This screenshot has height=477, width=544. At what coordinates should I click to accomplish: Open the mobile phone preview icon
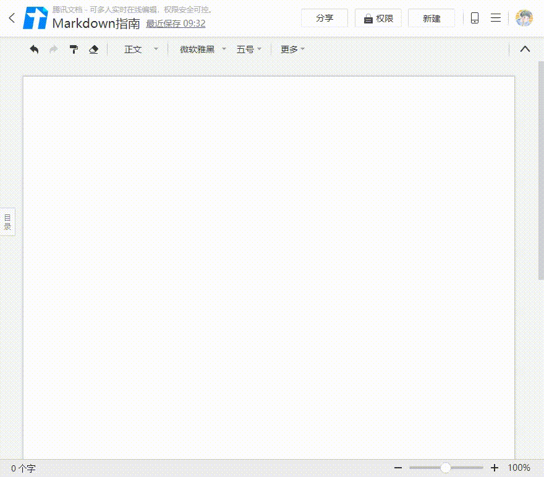[x=474, y=18]
